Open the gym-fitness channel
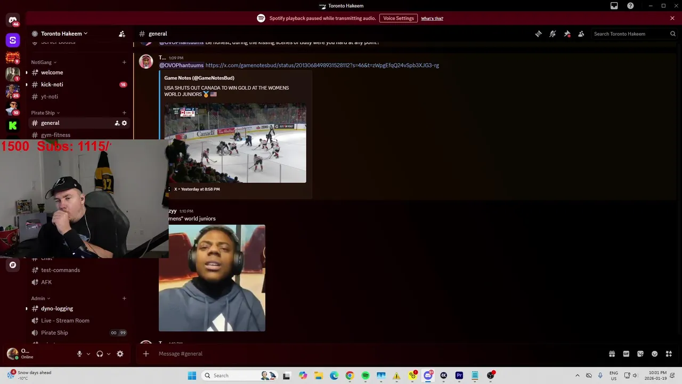The image size is (682, 384). (x=79, y=135)
